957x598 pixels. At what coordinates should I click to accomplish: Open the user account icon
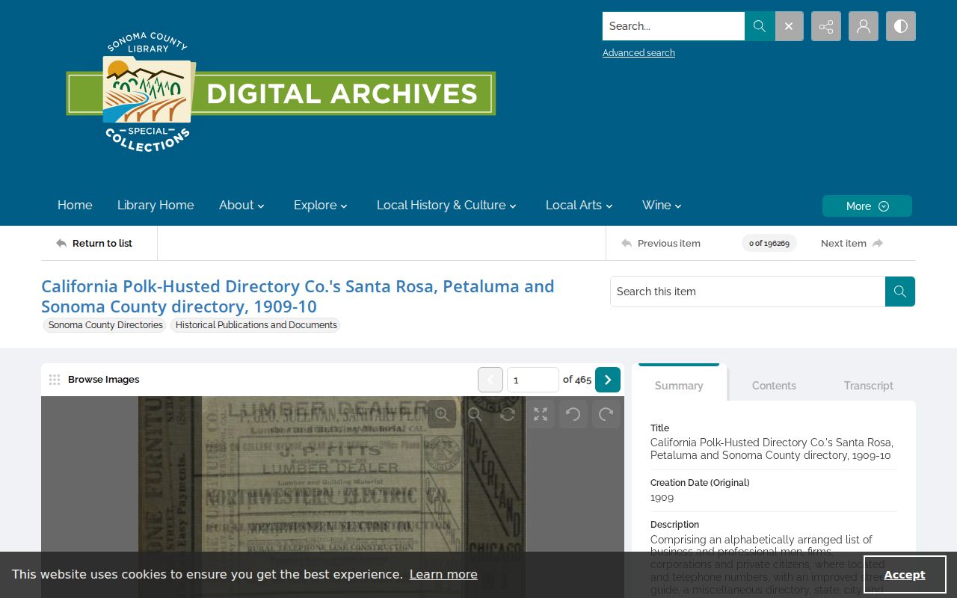coord(864,26)
